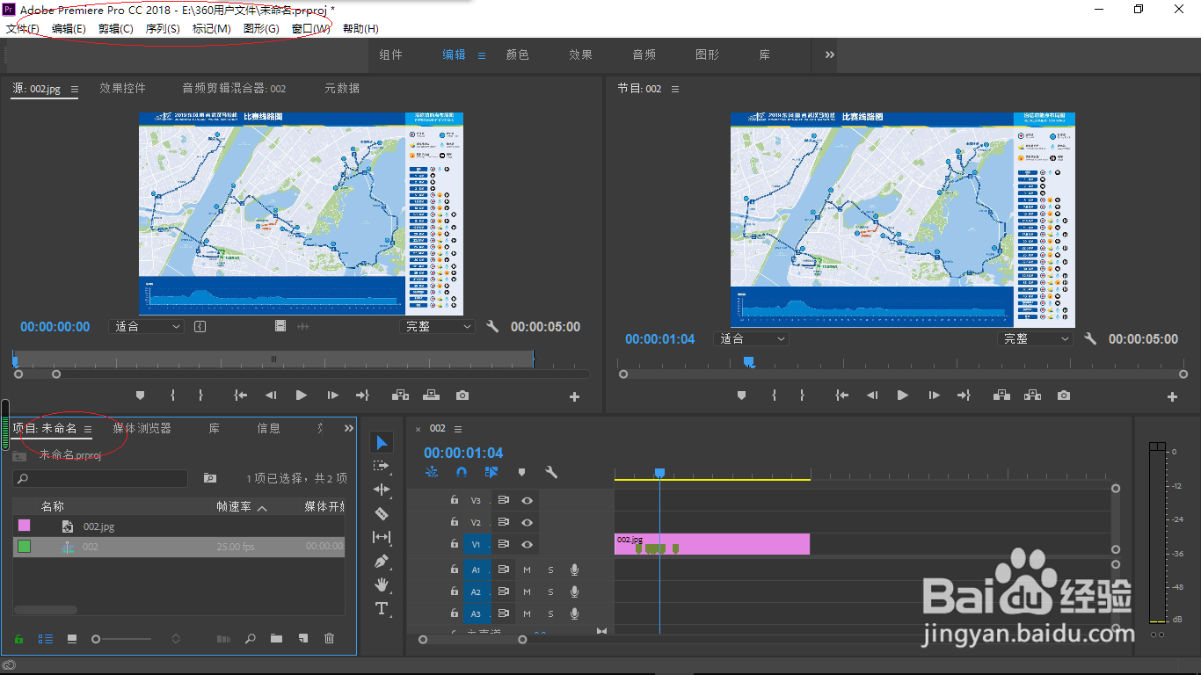Switch to 颜色 workspace

pos(518,54)
